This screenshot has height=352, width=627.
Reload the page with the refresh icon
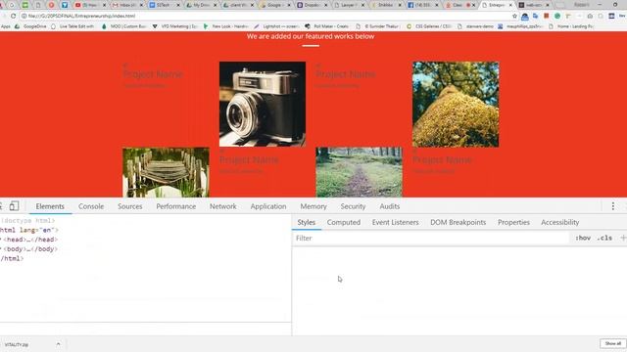pyautogui.click(x=13, y=16)
